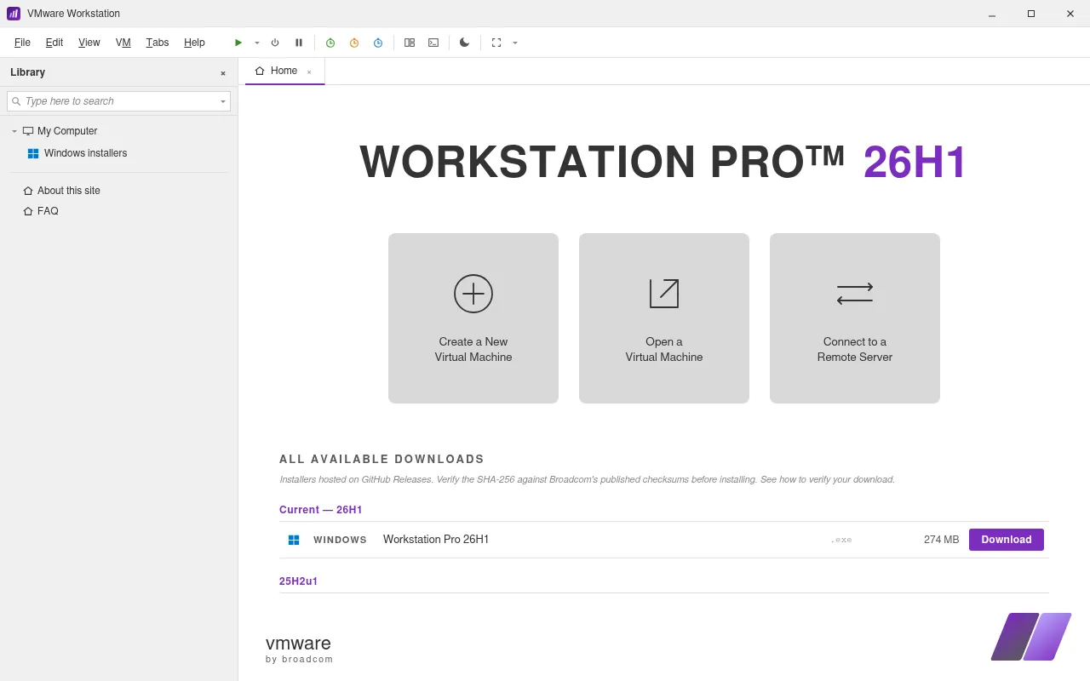Click the power off toolbar icon

tap(275, 43)
